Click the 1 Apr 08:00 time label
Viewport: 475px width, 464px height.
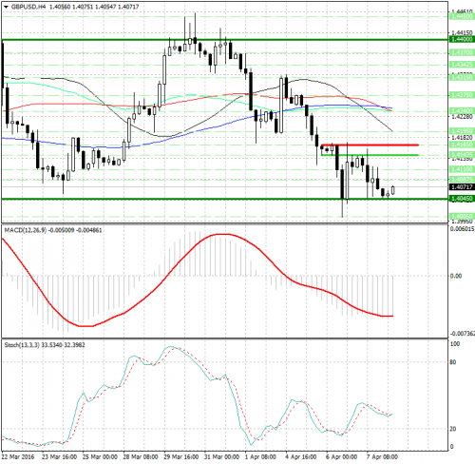tap(260, 457)
